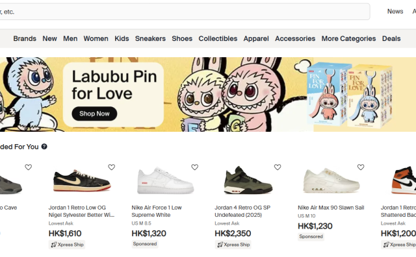Select the Deals menu item

pyautogui.click(x=391, y=39)
